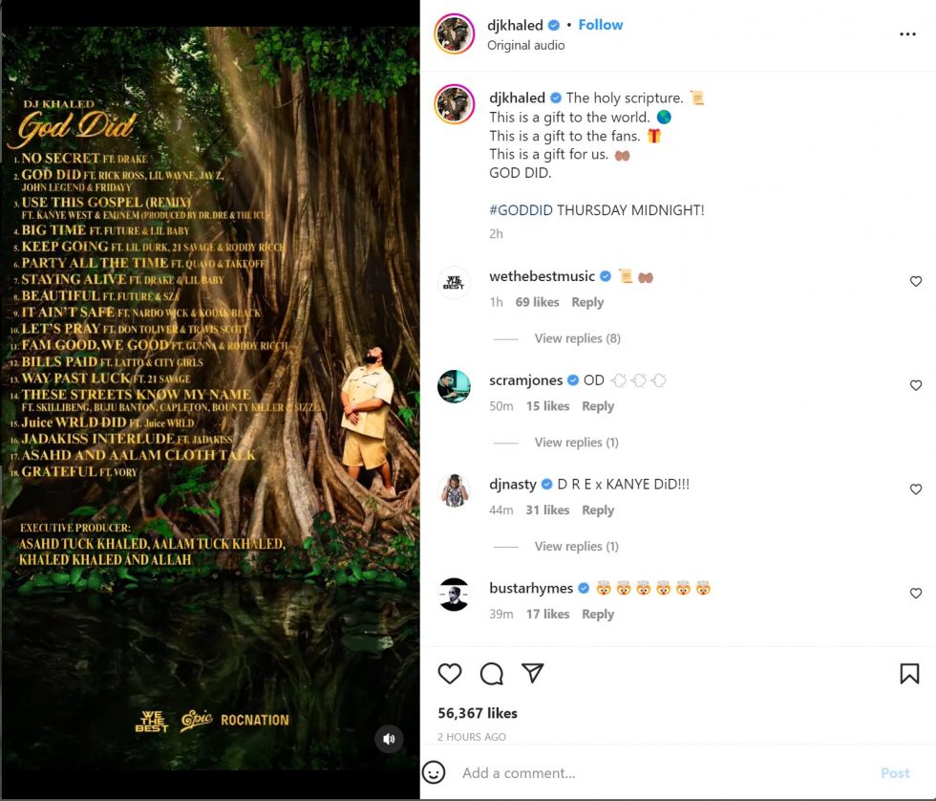Open comment bubble icon below post
This screenshot has width=936, height=801.
pyautogui.click(x=491, y=673)
